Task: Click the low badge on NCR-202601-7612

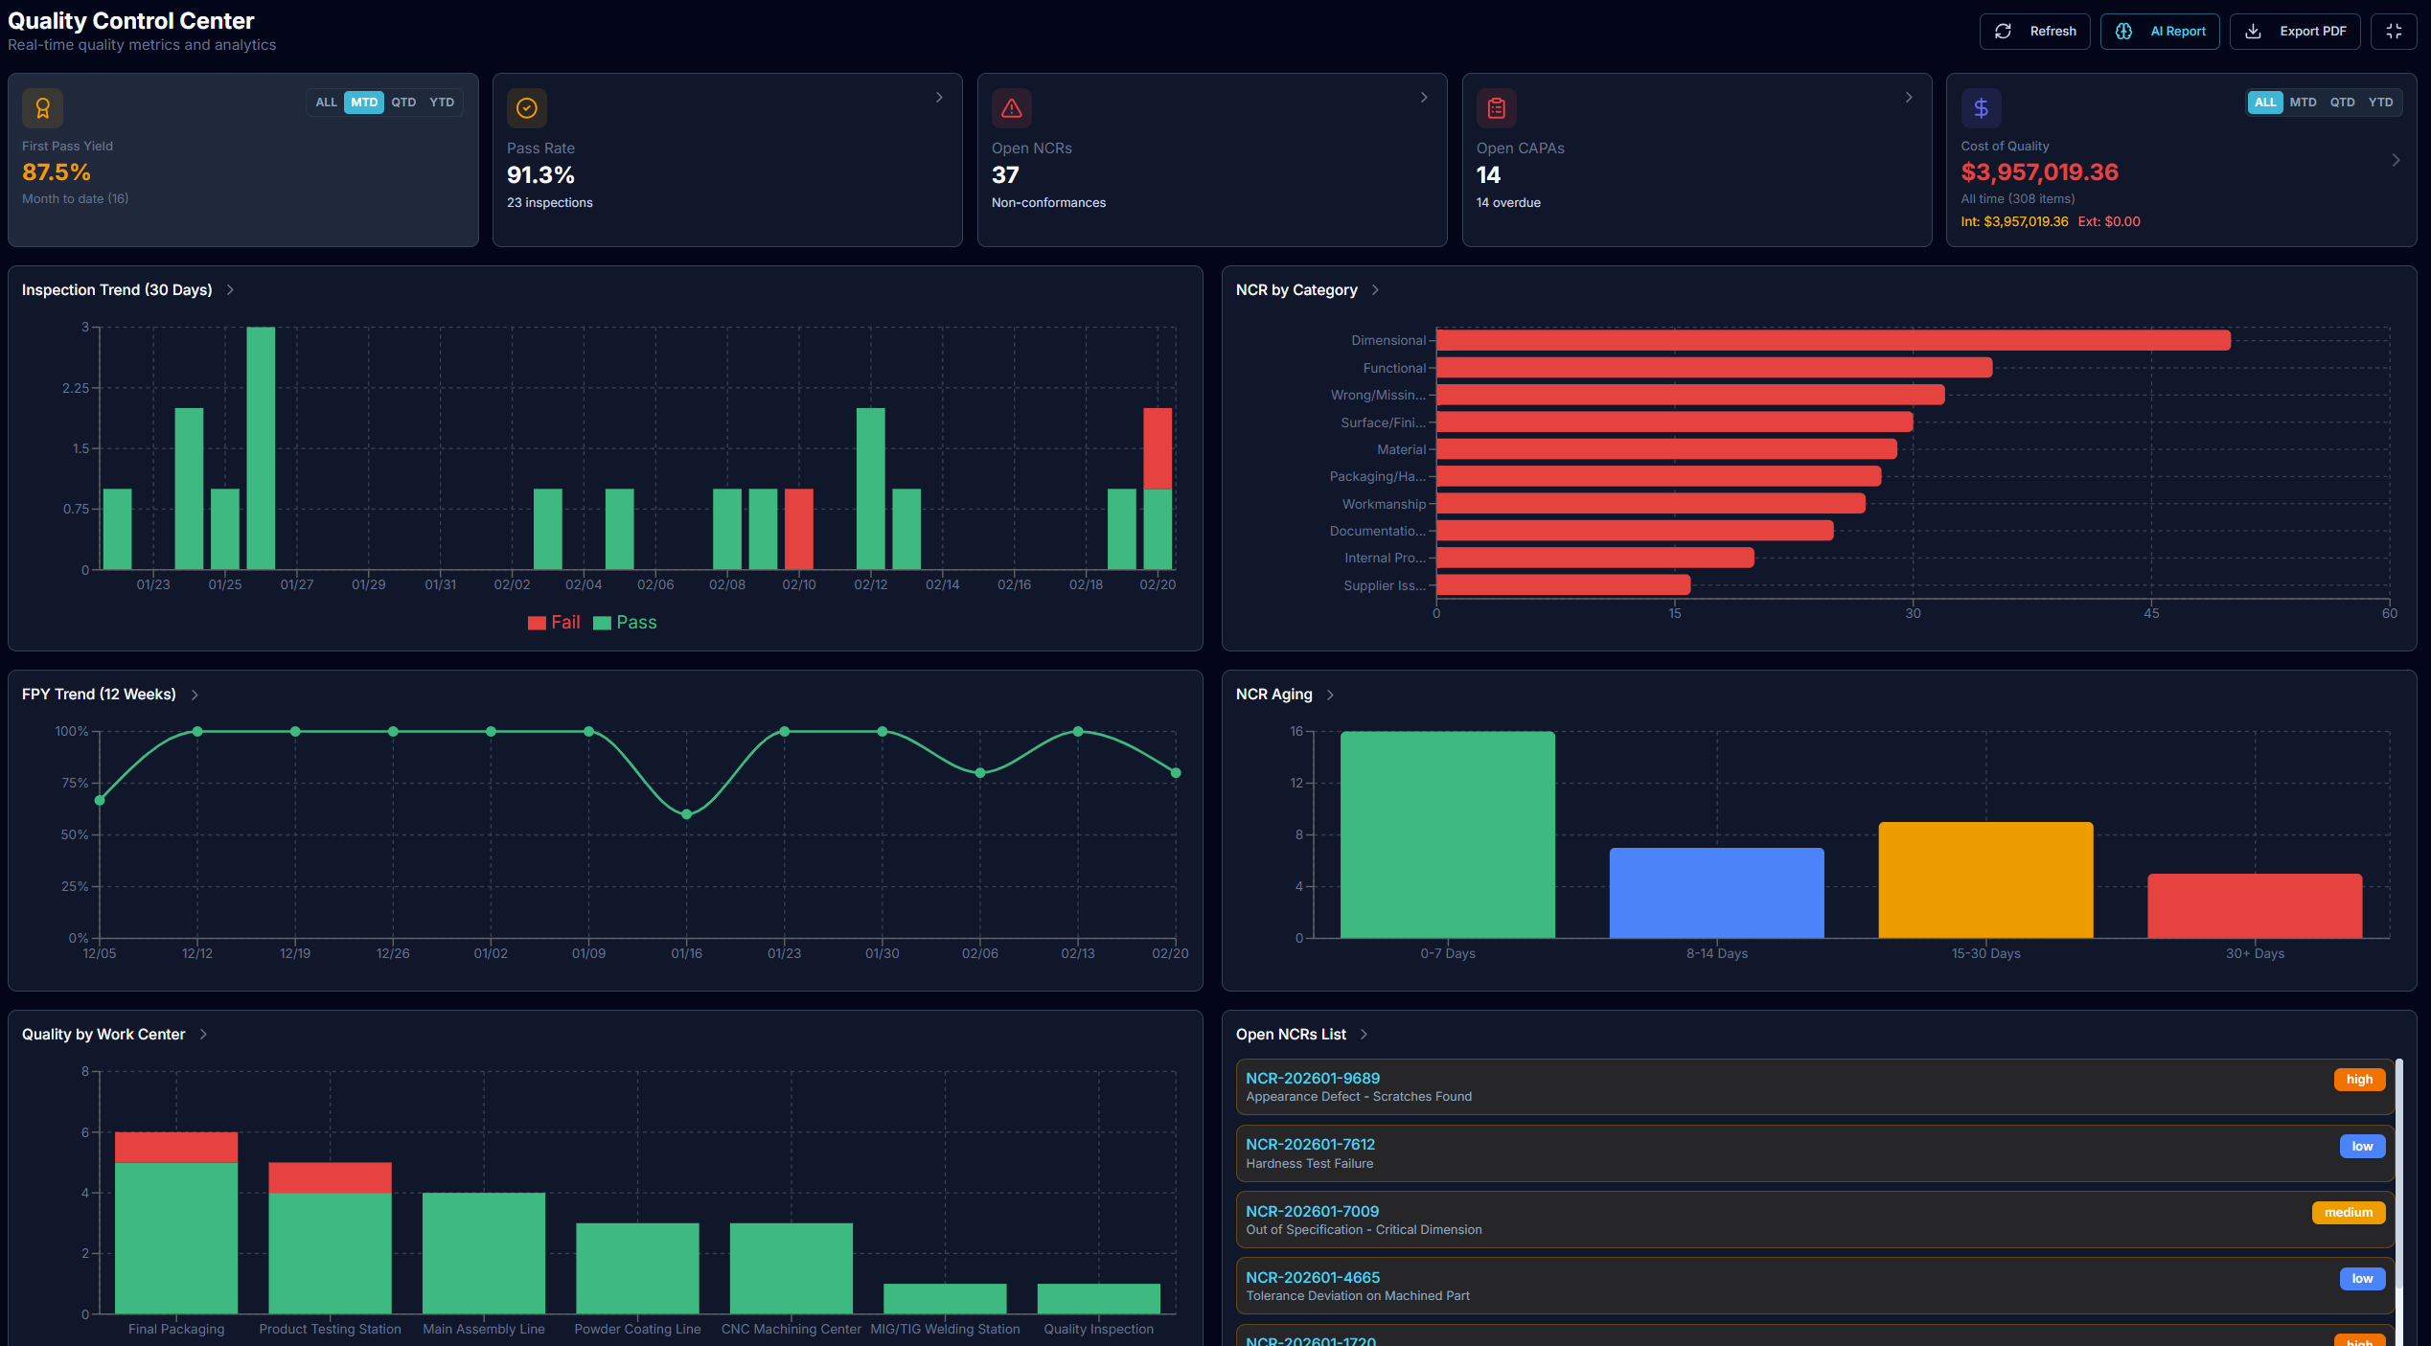Action: tap(2362, 1147)
